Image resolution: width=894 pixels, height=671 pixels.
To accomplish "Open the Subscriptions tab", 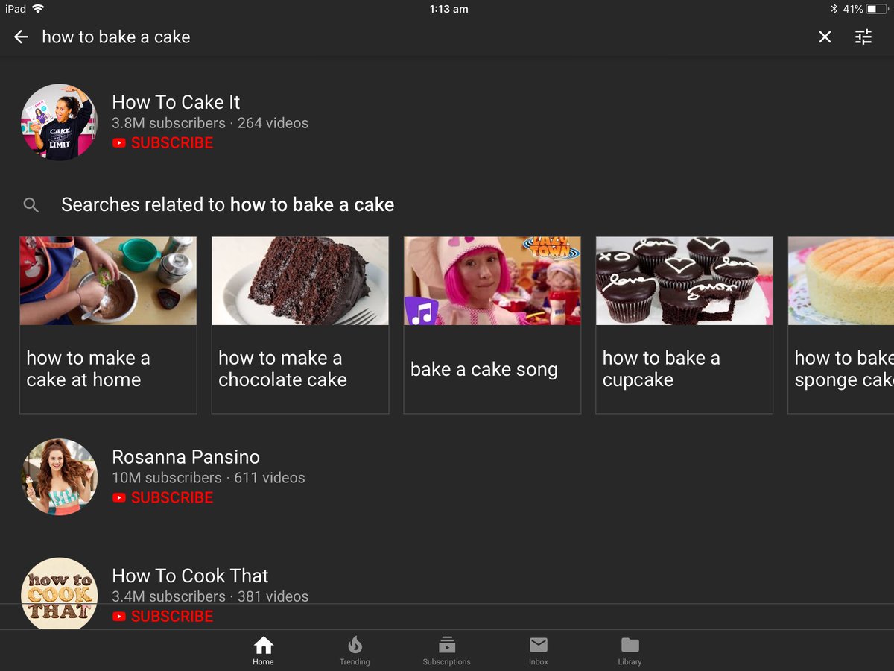I will click(x=446, y=651).
